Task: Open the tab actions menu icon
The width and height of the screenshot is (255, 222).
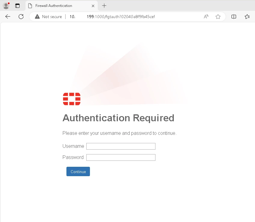Action: point(17,6)
